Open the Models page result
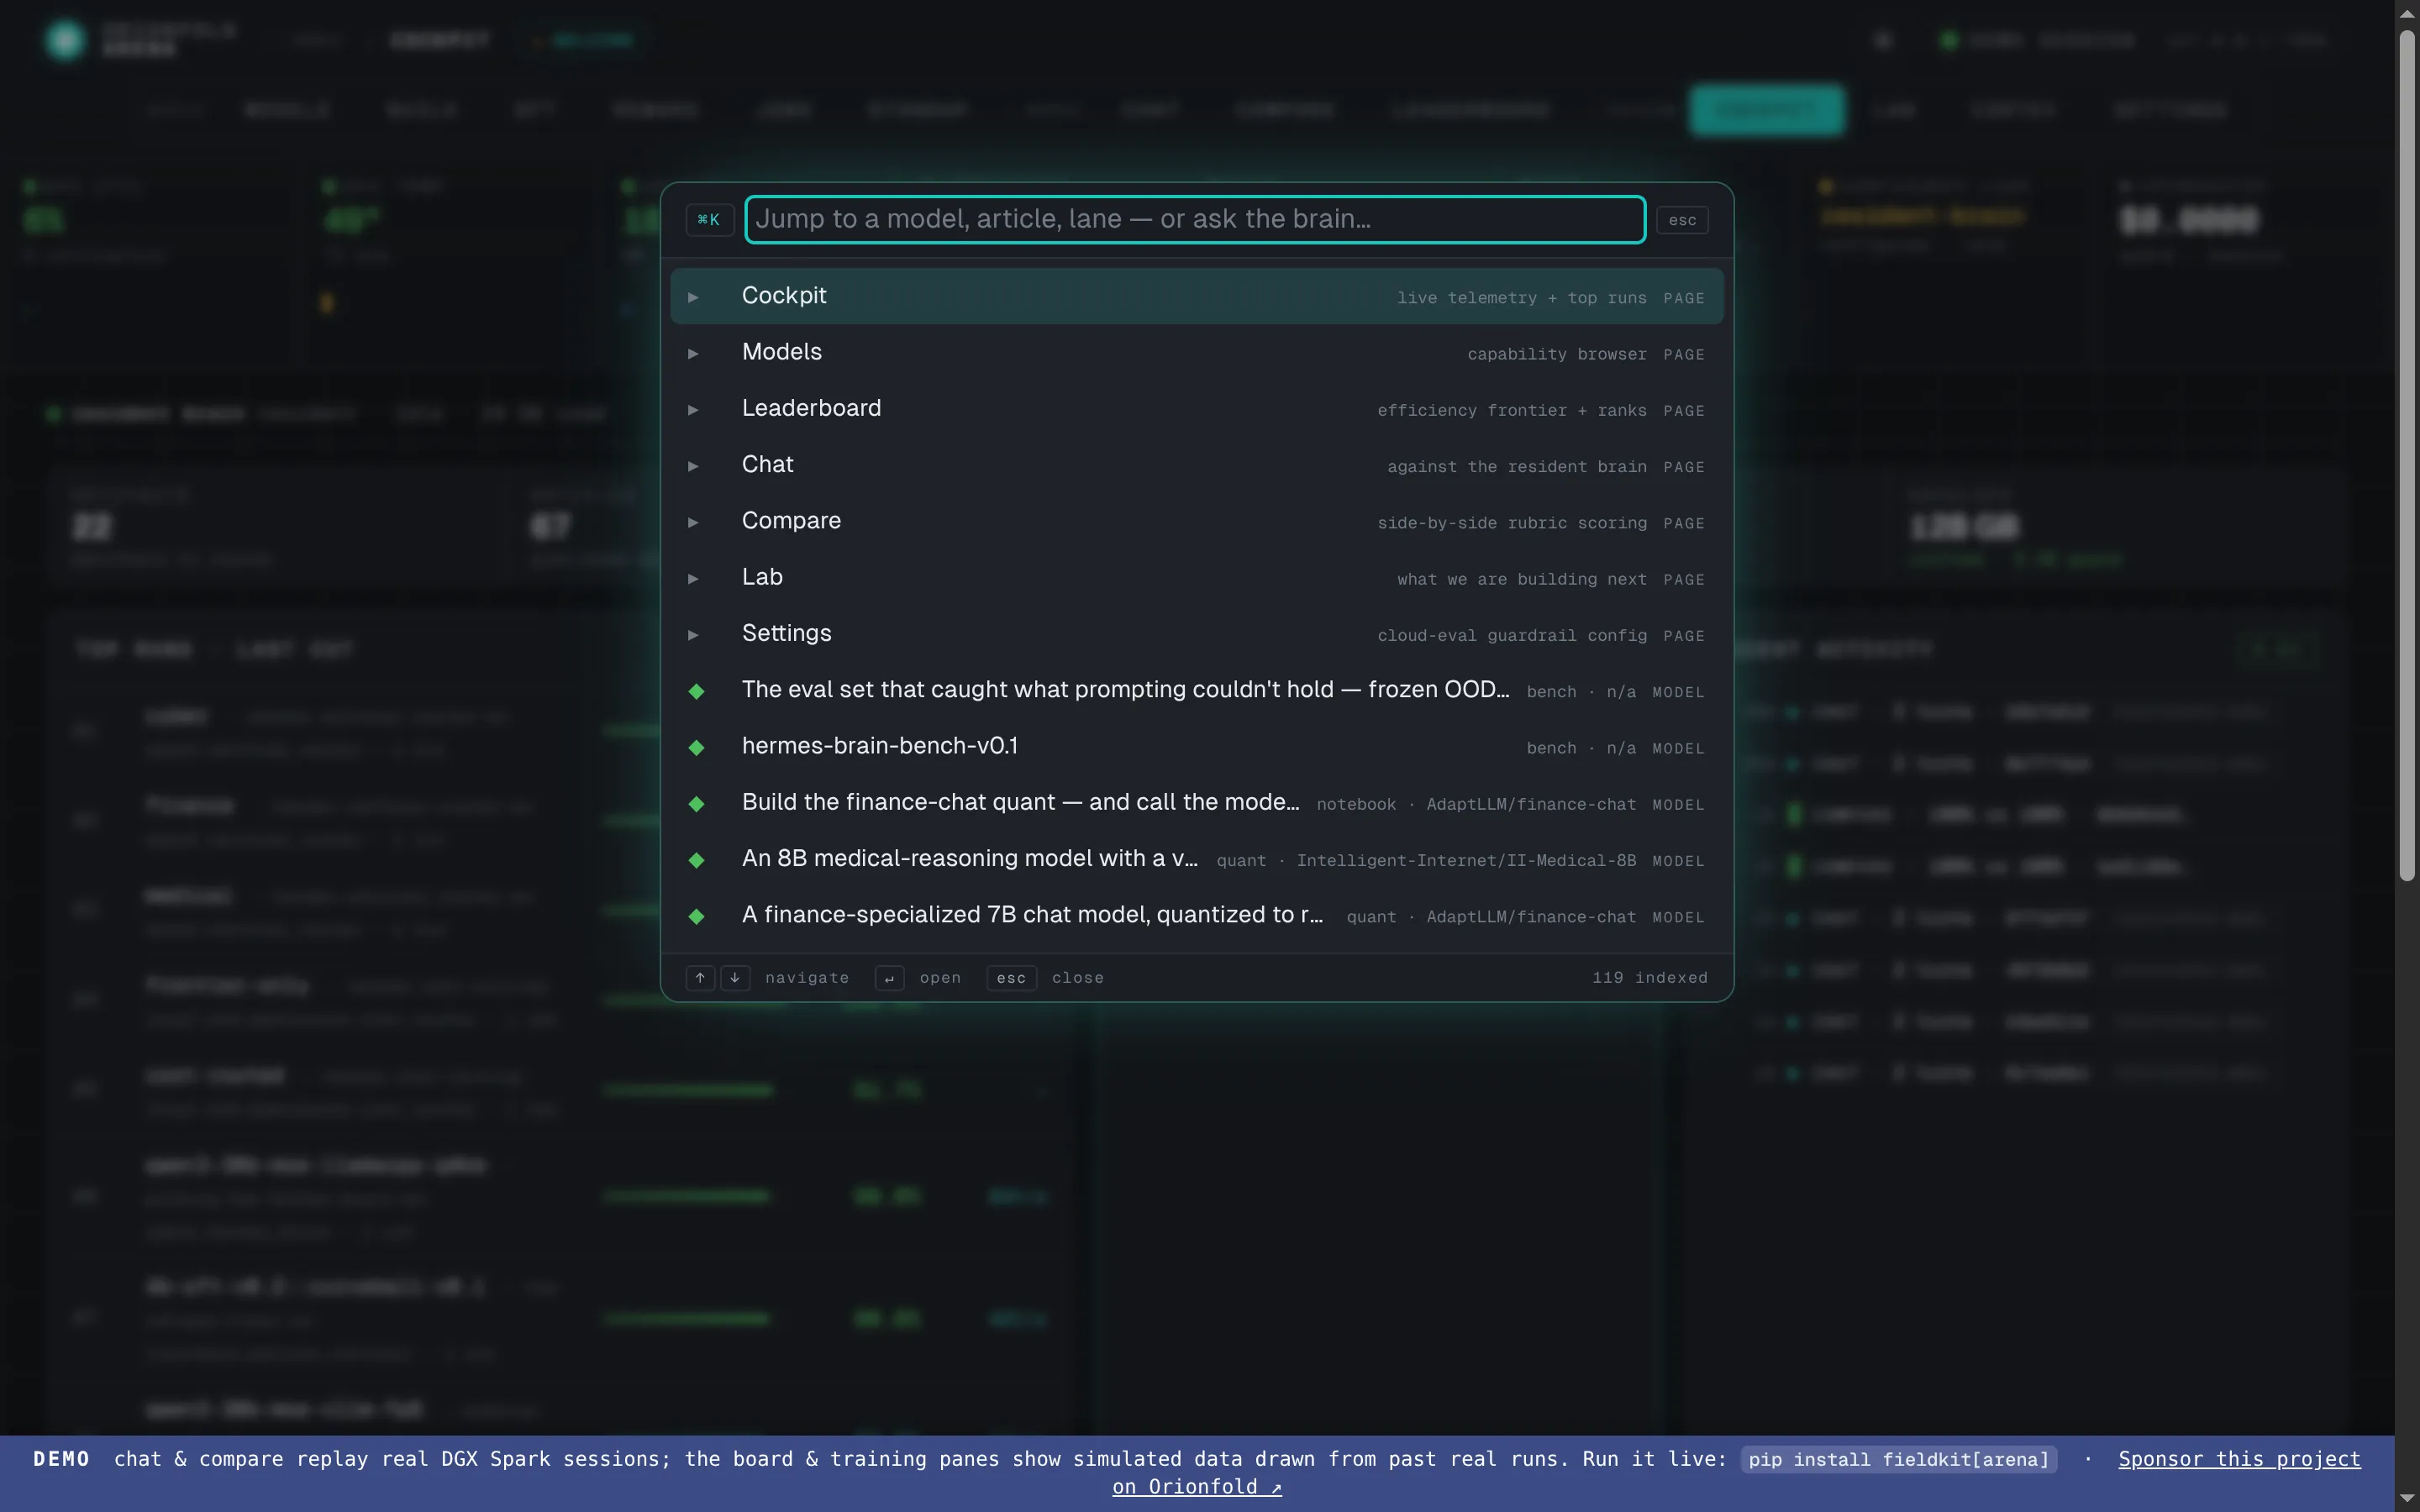 click(1196, 352)
